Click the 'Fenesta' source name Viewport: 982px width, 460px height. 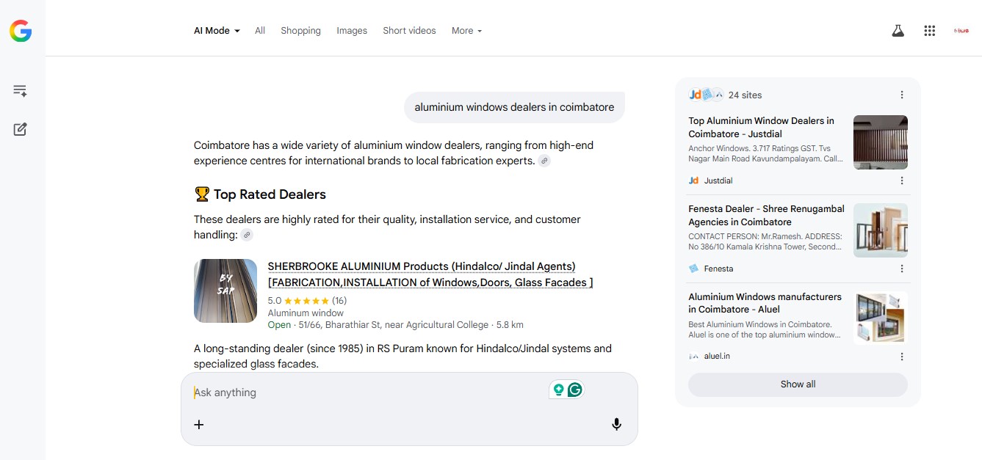pos(718,269)
